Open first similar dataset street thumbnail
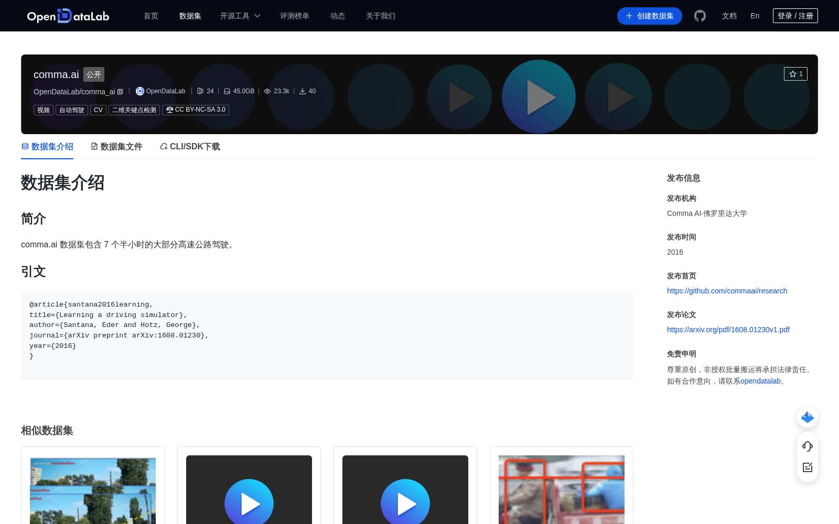The image size is (839, 524). tap(93, 489)
